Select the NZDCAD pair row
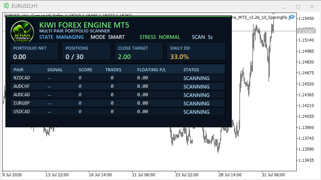The height and width of the screenshot is (180, 321). point(118,78)
